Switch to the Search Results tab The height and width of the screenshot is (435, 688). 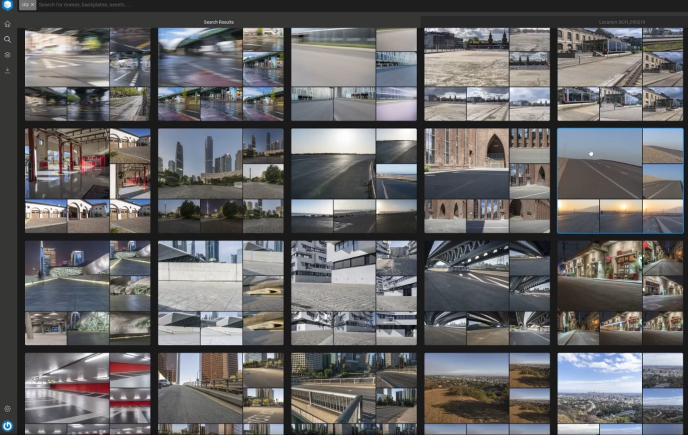coord(219,22)
